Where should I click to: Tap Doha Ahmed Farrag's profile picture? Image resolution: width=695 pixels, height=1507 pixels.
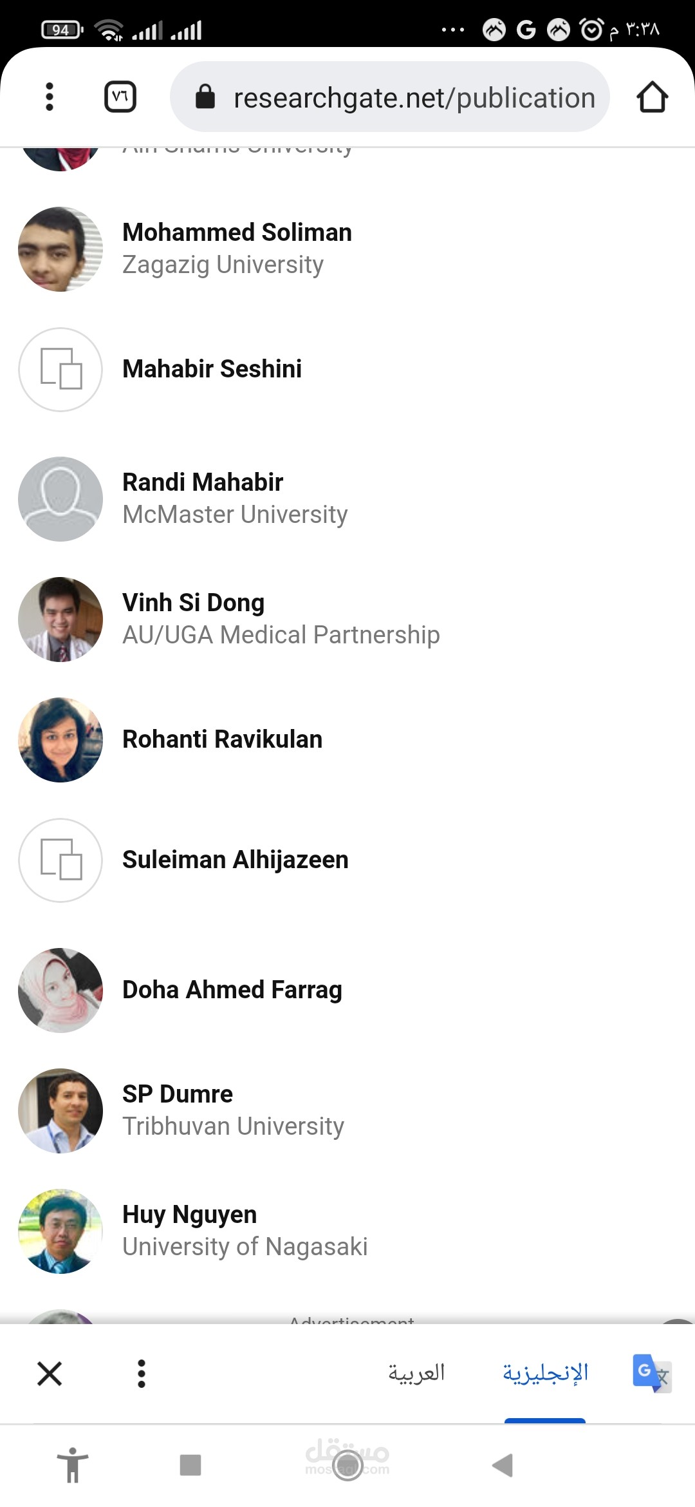pos(60,990)
